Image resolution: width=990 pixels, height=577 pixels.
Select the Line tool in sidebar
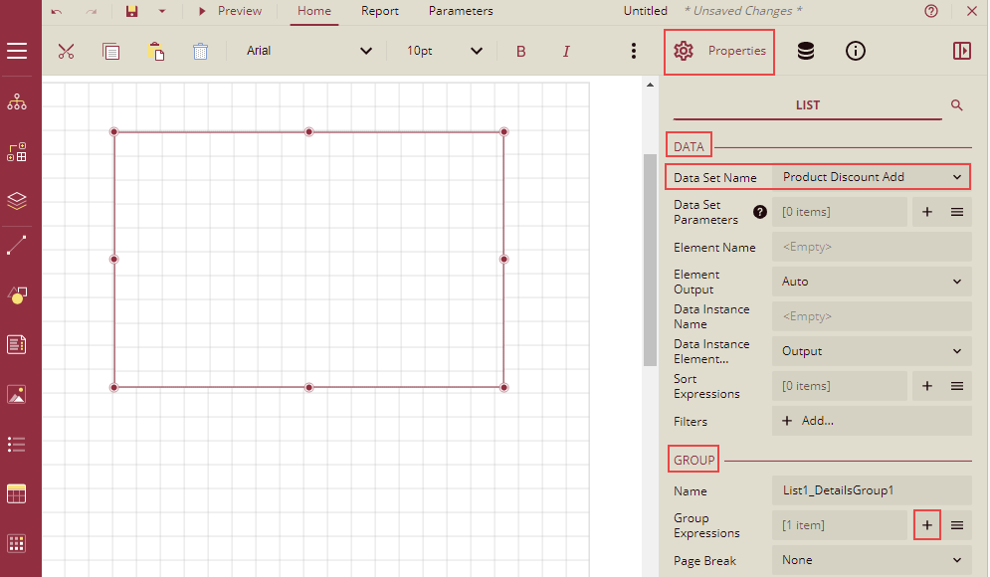[17, 246]
